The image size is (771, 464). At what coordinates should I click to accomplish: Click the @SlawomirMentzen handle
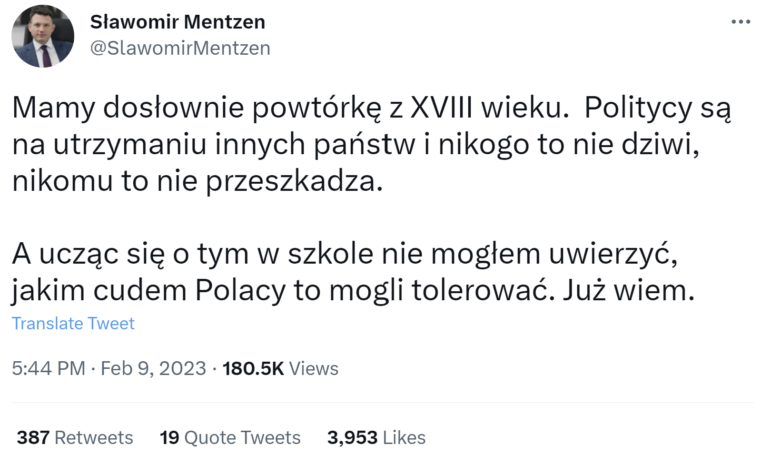point(180,48)
